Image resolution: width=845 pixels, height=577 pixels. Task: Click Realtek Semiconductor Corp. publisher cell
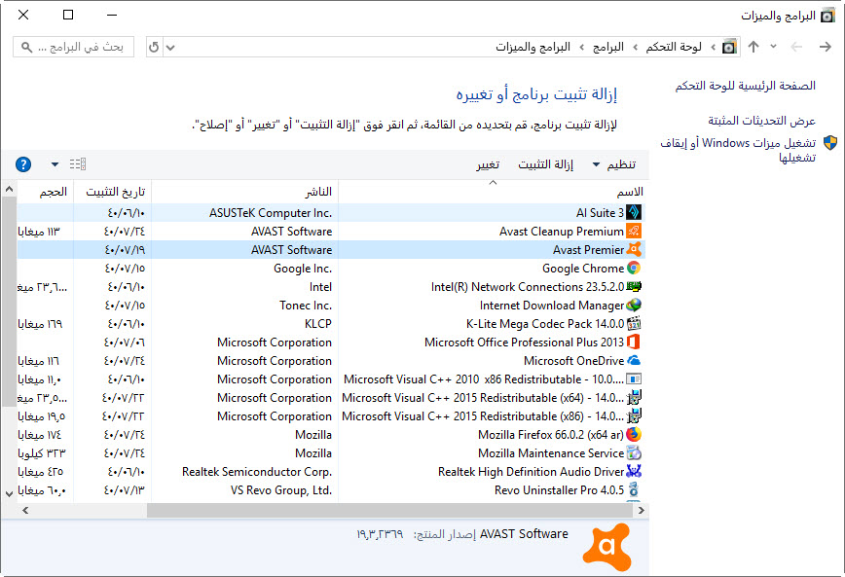(257, 472)
